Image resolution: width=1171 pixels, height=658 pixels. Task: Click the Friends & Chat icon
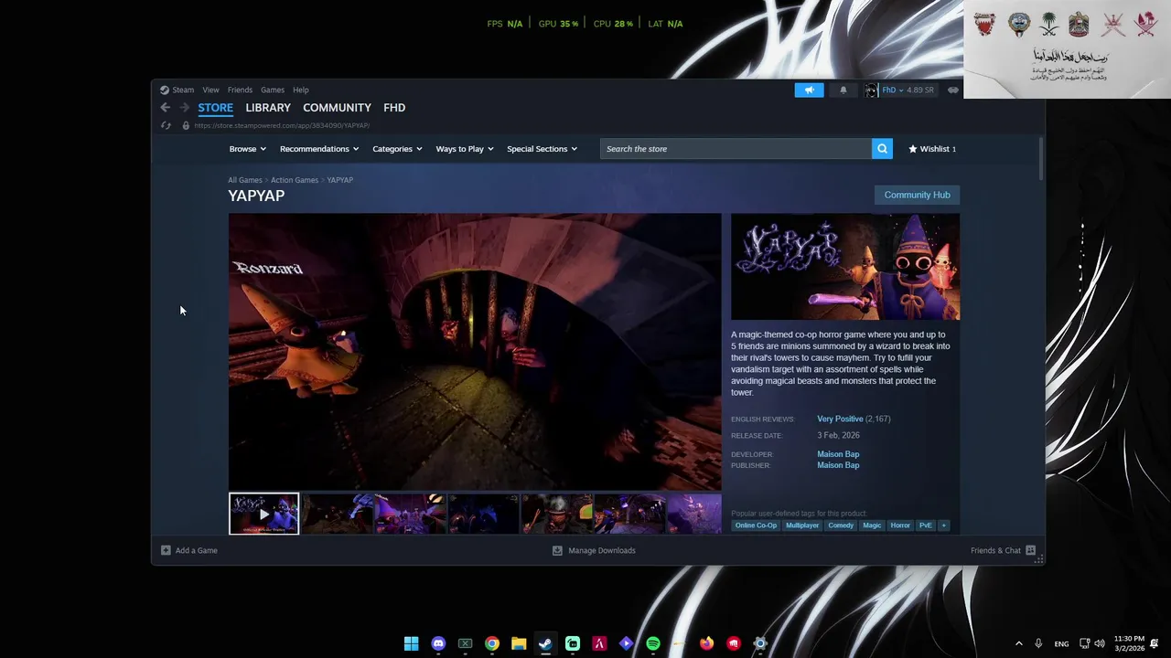(1030, 550)
